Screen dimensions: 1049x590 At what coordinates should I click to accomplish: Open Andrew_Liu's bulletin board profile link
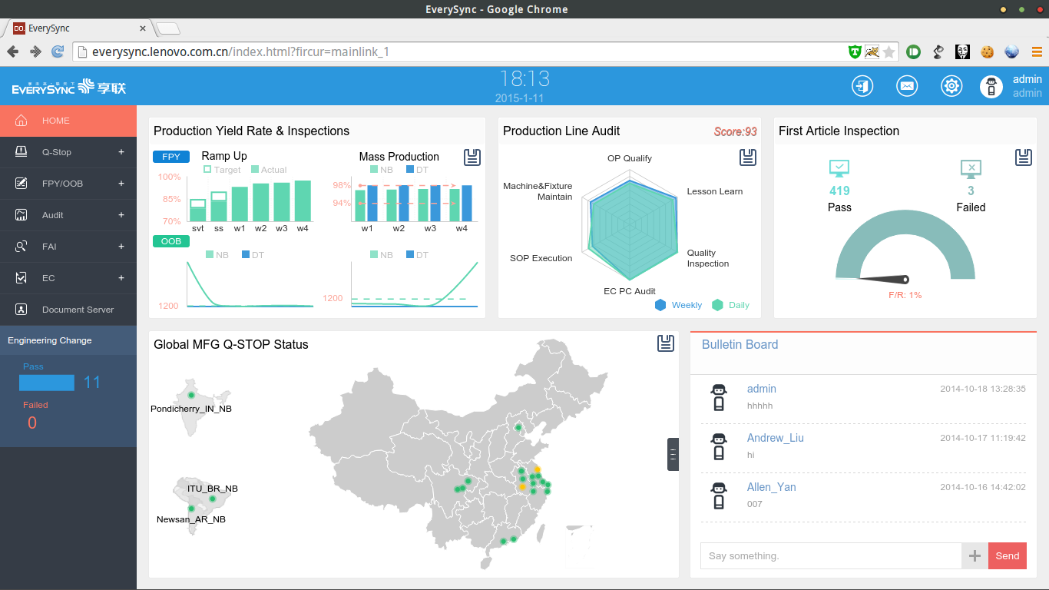776,438
